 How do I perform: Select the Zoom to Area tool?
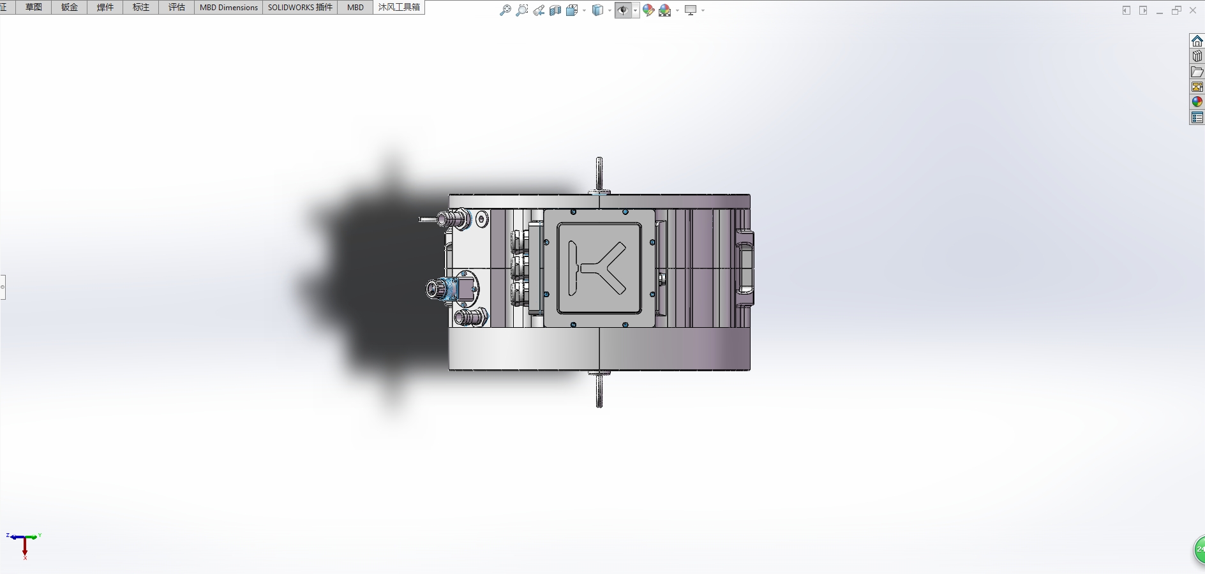point(521,10)
